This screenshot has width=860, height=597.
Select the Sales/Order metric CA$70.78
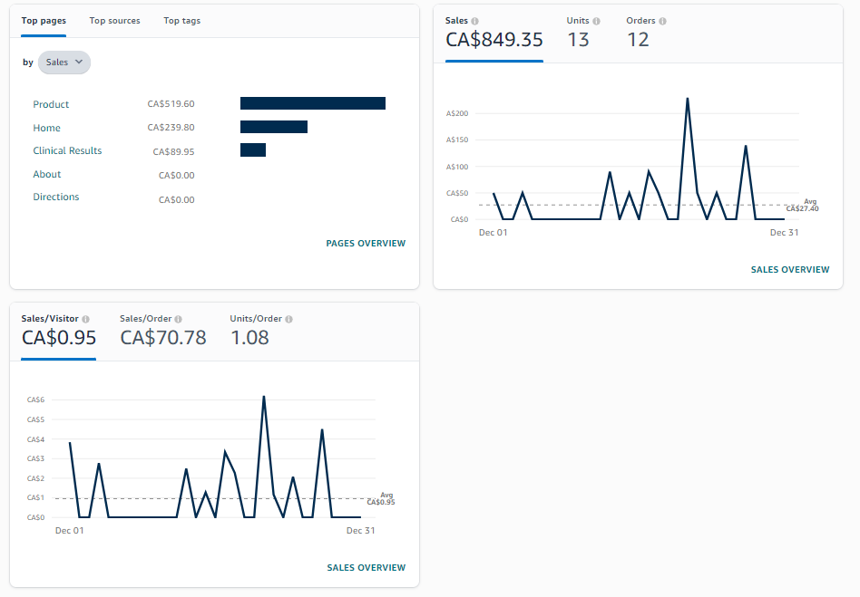coord(163,331)
